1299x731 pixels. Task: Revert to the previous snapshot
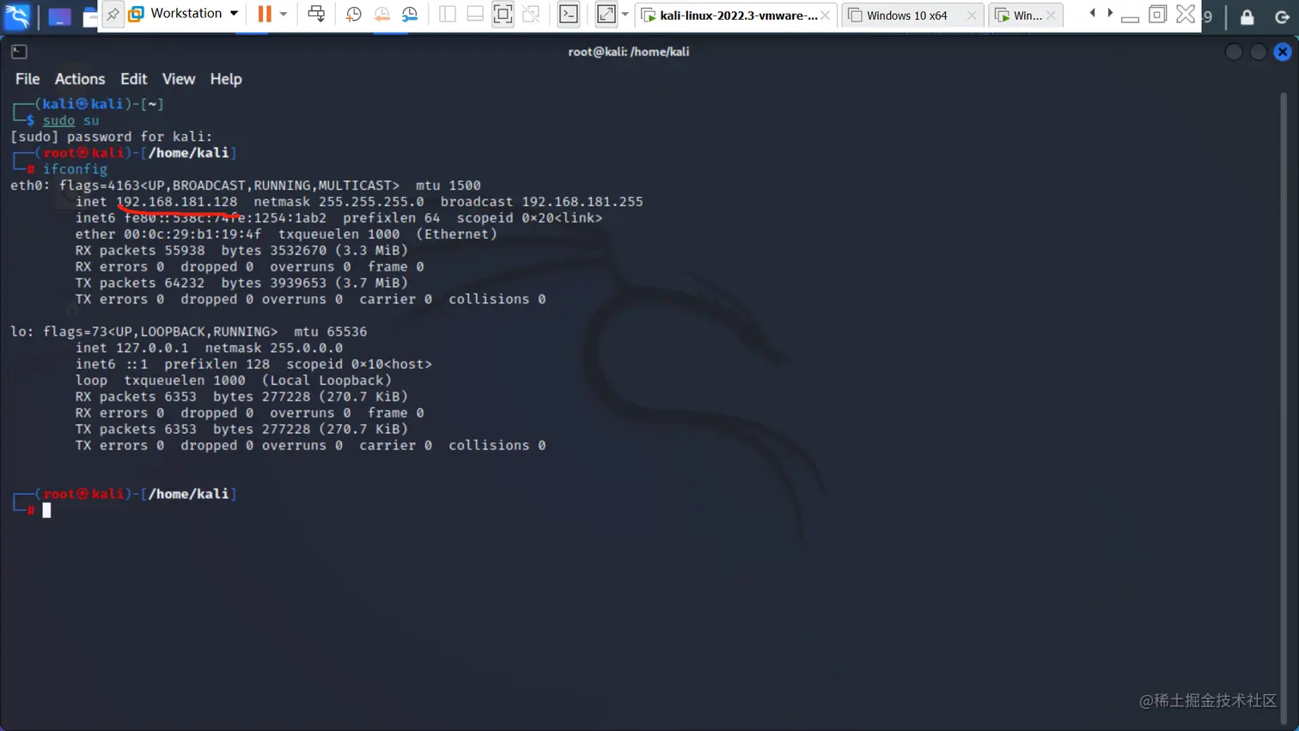[x=381, y=14]
